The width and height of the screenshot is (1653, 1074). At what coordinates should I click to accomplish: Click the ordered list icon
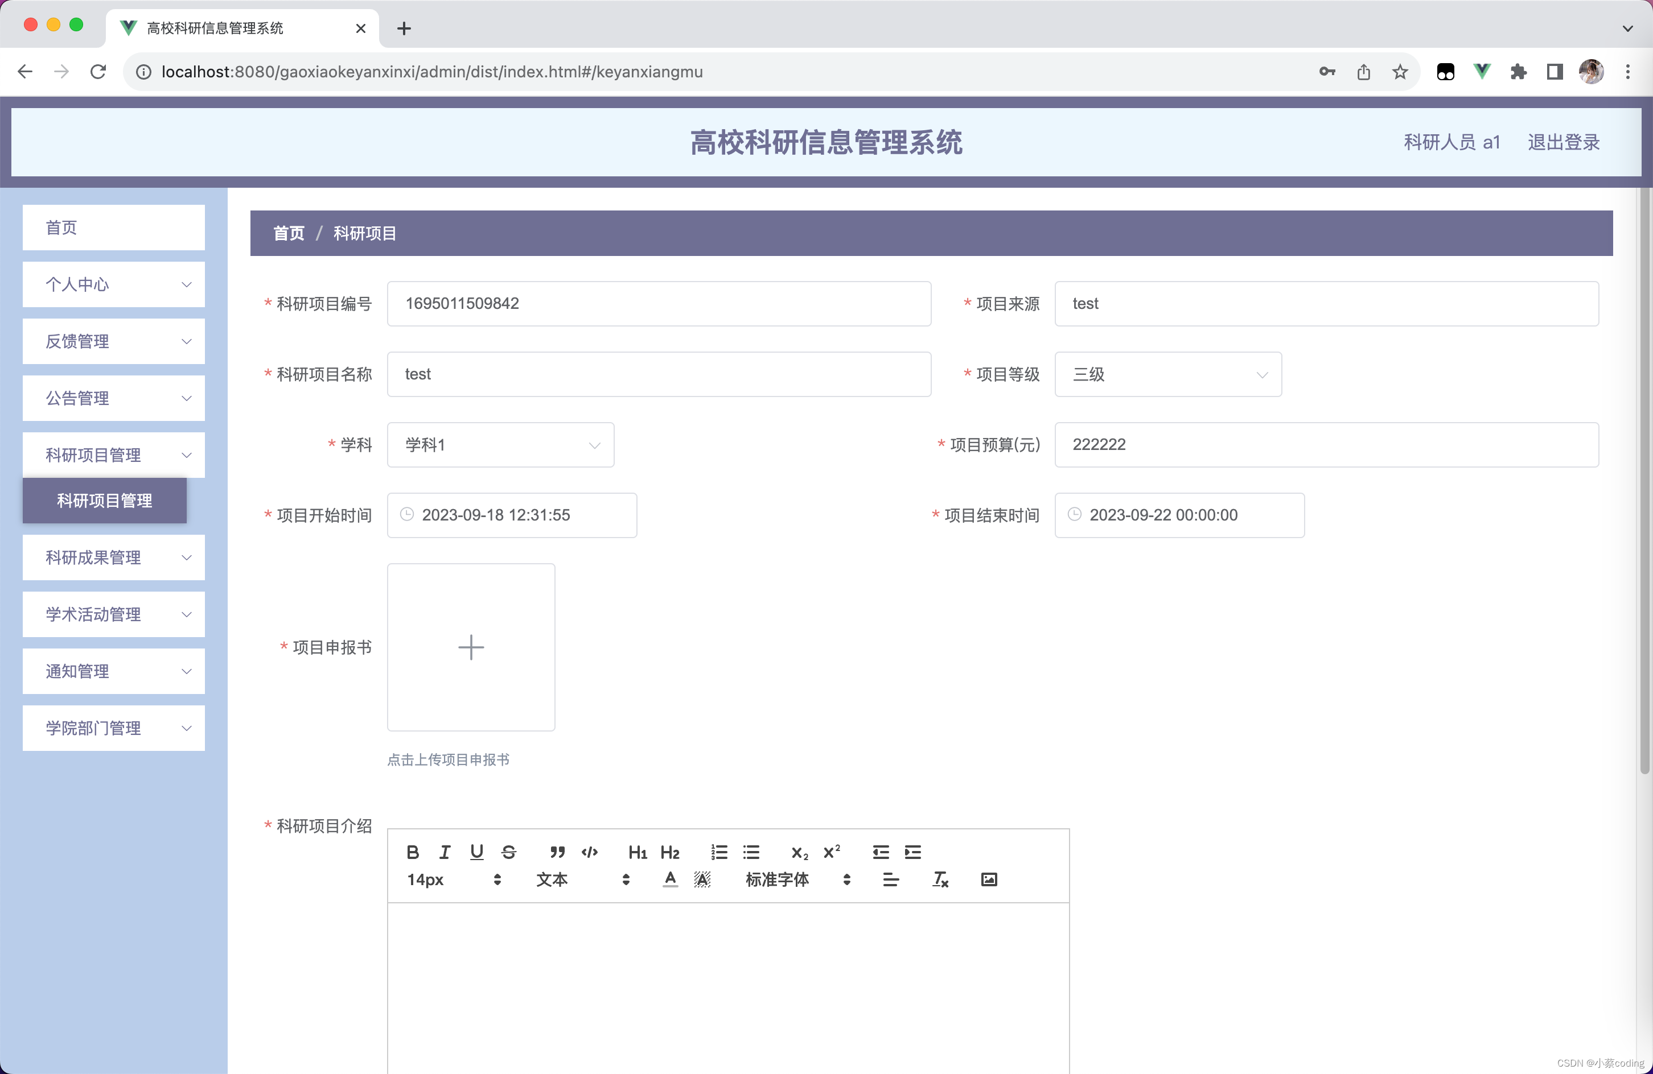point(719,852)
